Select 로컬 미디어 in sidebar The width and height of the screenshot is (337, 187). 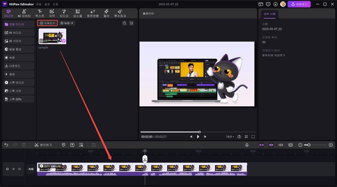pos(19,24)
